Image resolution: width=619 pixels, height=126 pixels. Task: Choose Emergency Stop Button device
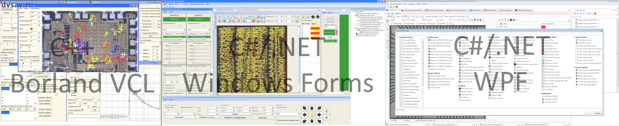490,46
